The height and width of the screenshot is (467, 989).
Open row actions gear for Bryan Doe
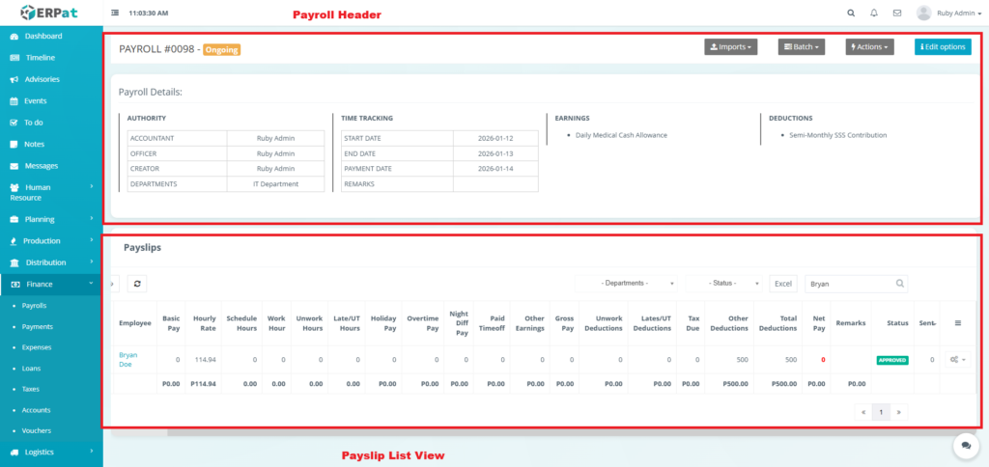click(x=956, y=360)
